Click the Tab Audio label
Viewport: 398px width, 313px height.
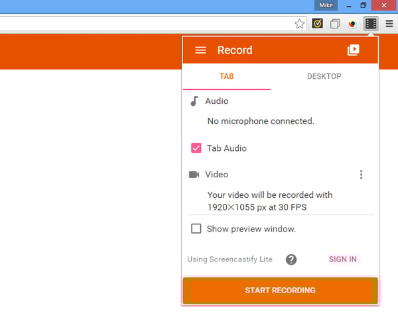227,148
